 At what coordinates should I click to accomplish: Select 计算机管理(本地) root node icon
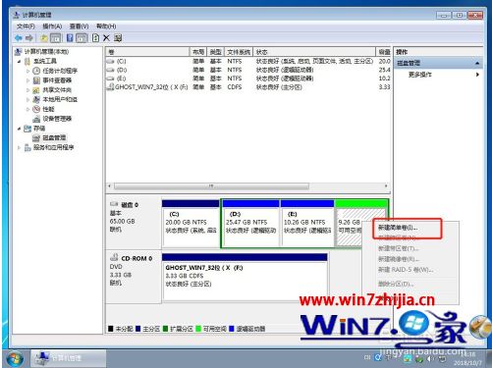[19, 52]
